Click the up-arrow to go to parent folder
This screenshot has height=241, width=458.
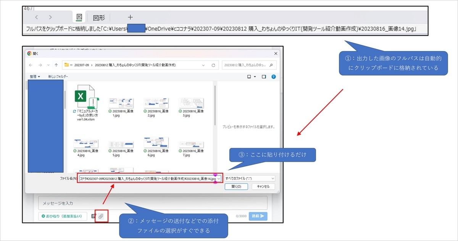tap(56, 65)
